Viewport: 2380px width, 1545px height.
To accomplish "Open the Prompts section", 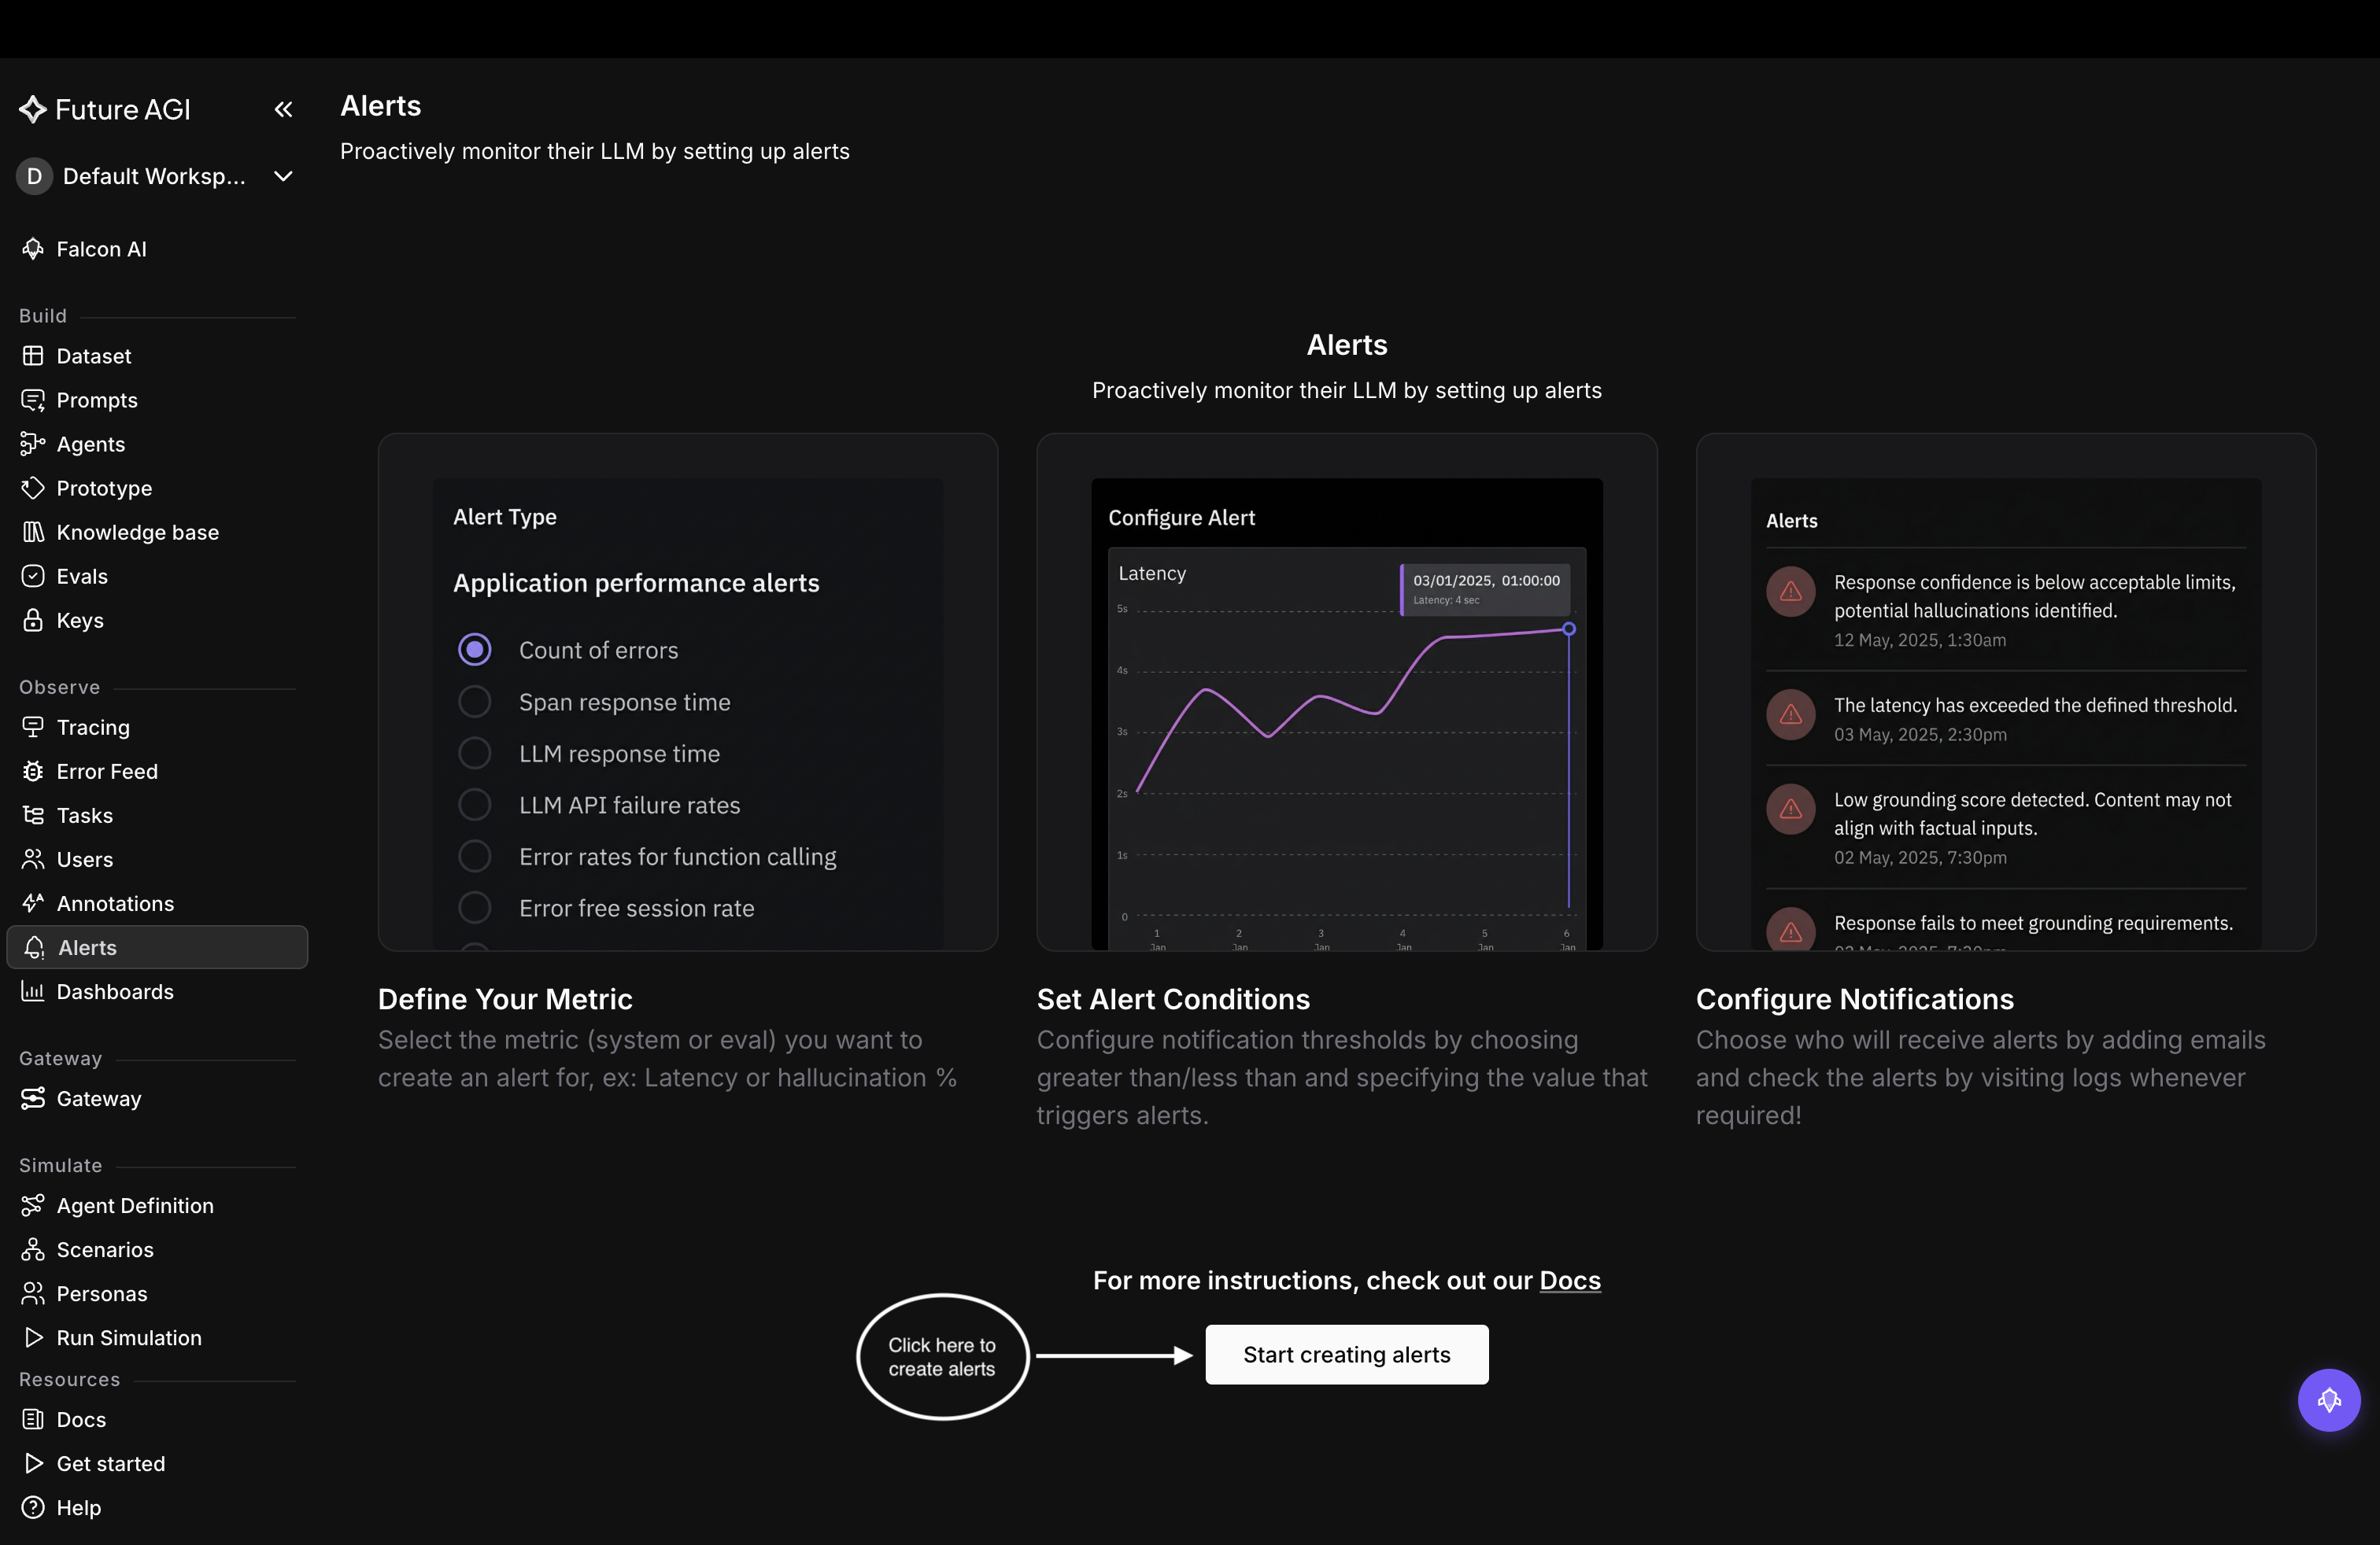I will click(157, 400).
